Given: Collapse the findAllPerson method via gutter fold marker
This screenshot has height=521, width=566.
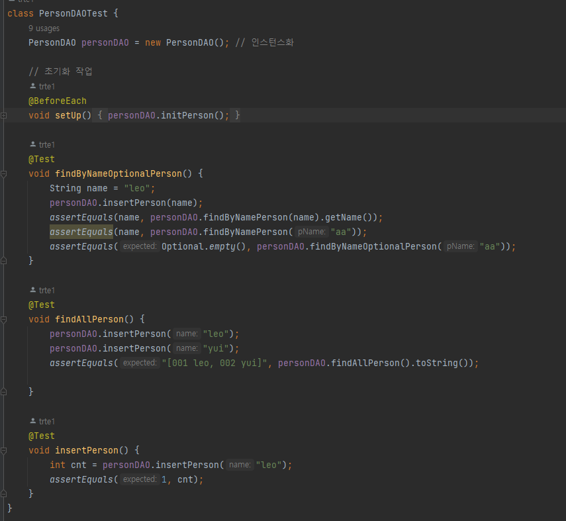Looking at the screenshot, I should [x=3, y=320].
